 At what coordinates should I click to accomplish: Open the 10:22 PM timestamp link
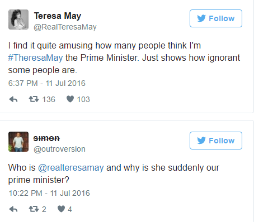[49, 193]
